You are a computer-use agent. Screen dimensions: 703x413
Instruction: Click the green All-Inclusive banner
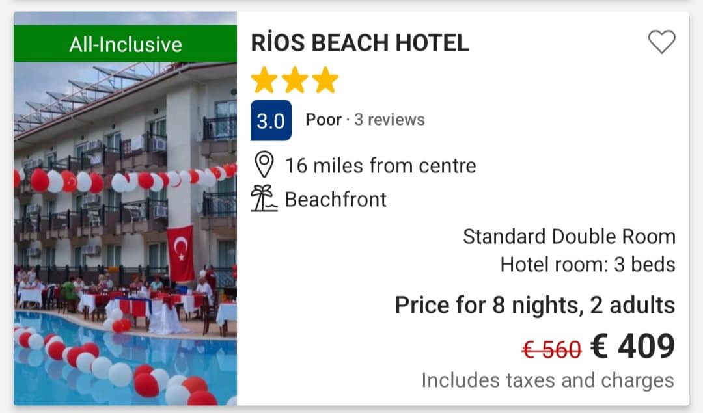(125, 44)
